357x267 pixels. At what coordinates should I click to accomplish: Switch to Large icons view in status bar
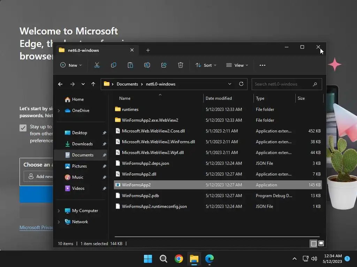[321, 244]
